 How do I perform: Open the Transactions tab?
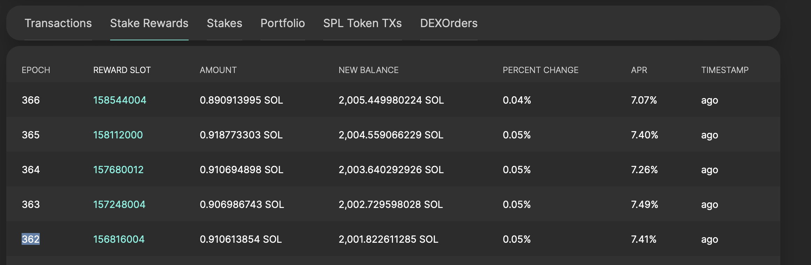pyautogui.click(x=58, y=23)
